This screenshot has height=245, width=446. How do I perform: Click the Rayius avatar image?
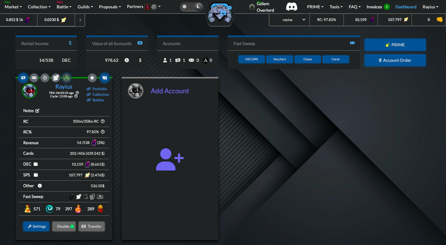pos(29,91)
